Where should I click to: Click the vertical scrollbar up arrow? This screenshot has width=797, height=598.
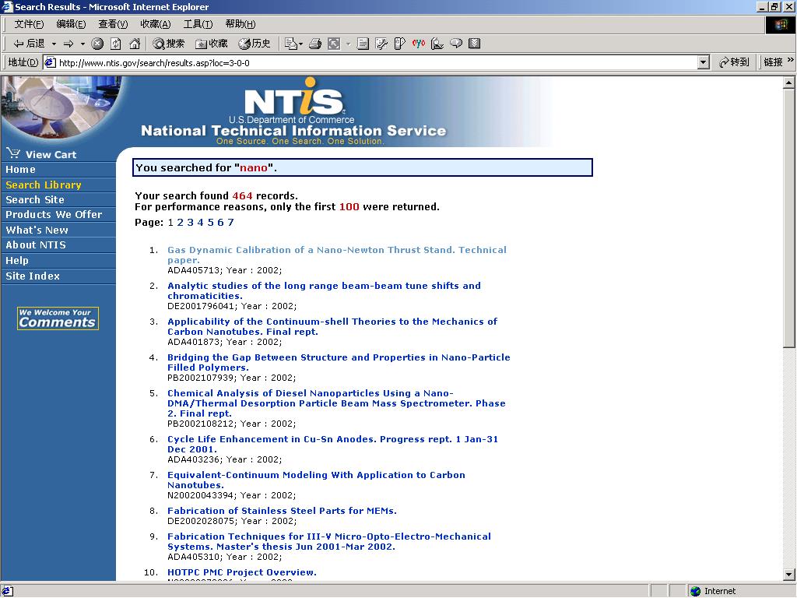[x=789, y=83]
